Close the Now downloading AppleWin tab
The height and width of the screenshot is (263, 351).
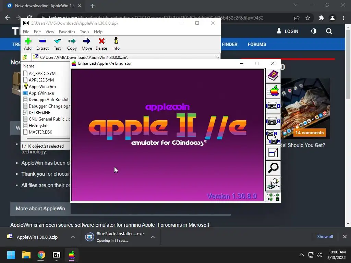tap(80, 6)
